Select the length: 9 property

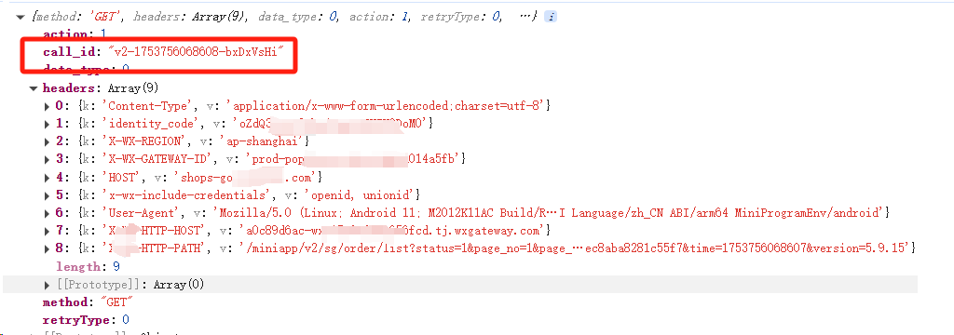pyautogui.click(x=88, y=266)
